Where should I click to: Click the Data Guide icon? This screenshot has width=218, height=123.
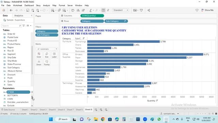(197, 10)
